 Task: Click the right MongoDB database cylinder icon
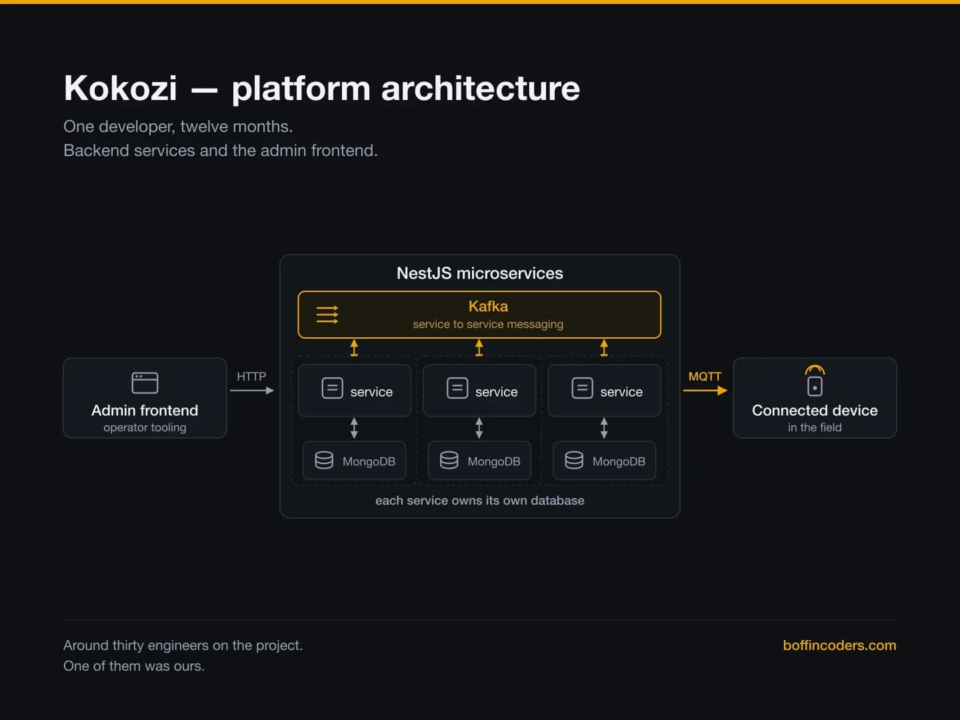click(574, 461)
